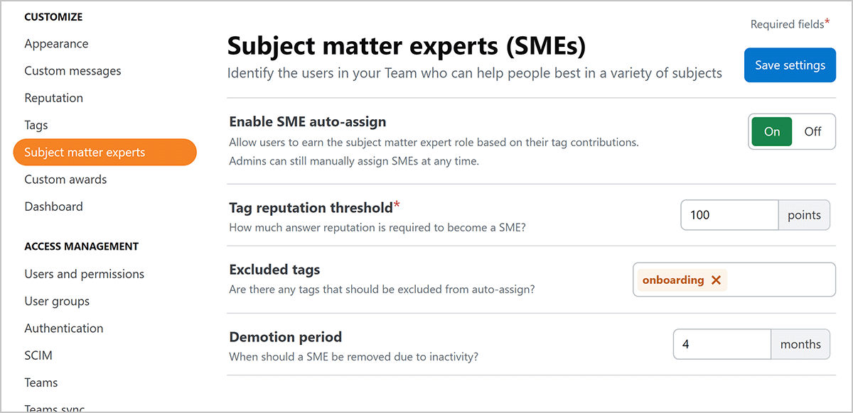Open Authentication settings
Screen dimensions: 853x413
click(63, 328)
